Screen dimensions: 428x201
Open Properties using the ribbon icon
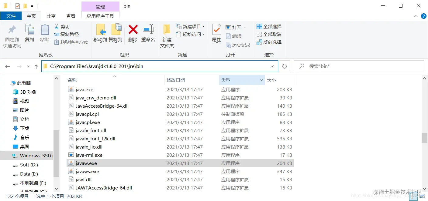(x=216, y=34)
